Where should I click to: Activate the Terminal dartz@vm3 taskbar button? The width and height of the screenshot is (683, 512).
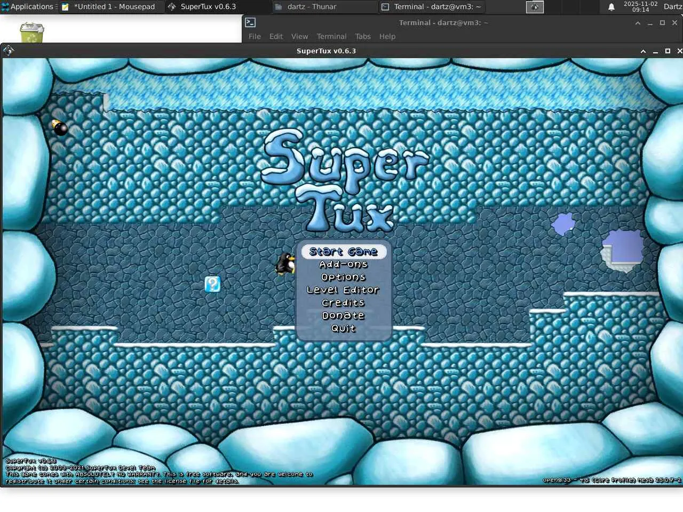pyautogui.click(x=431, y=6)
